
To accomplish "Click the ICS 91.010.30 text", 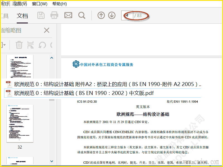I will [87, 102].
